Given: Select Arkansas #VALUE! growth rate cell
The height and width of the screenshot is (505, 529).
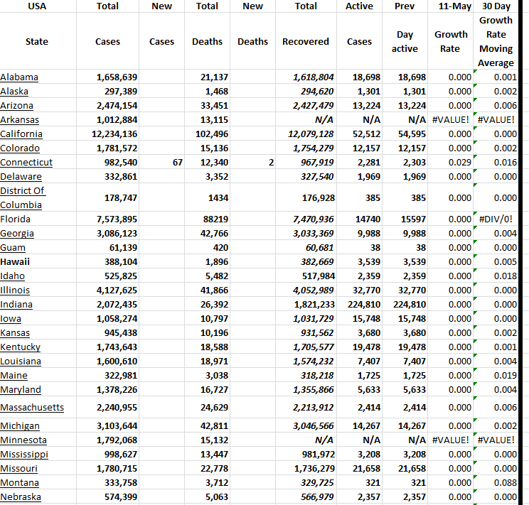Looking at the screenshot, I should 451,119.
